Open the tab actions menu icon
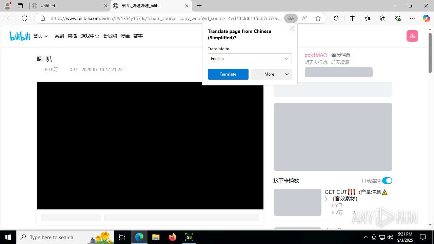434x244 pixels. pyautogui.click(x=20, y=6)
